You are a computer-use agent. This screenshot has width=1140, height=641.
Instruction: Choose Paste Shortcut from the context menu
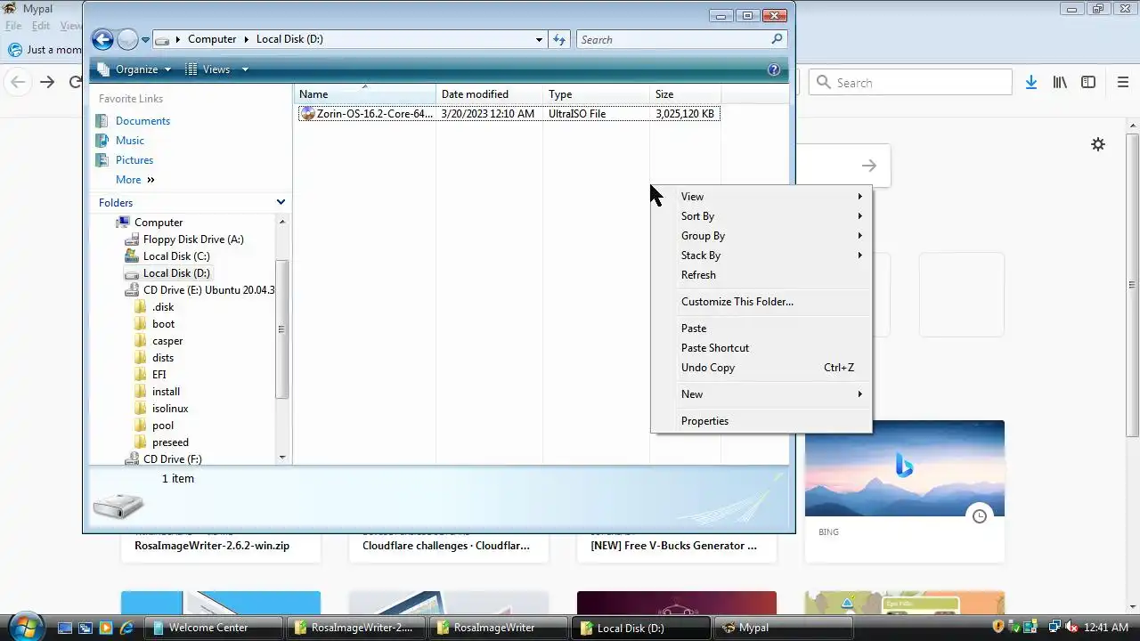761,348
